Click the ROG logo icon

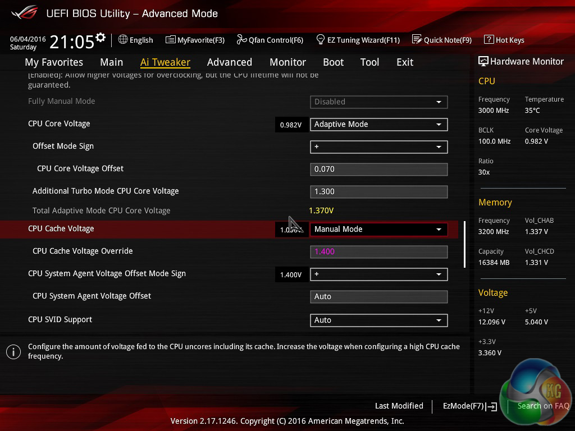pyautogui.click(x=24, y=13)
